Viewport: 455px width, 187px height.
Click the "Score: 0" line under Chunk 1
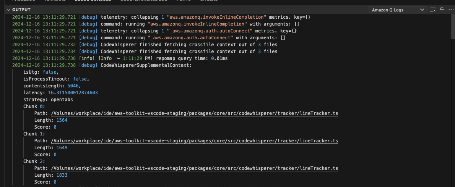point(45,155)
